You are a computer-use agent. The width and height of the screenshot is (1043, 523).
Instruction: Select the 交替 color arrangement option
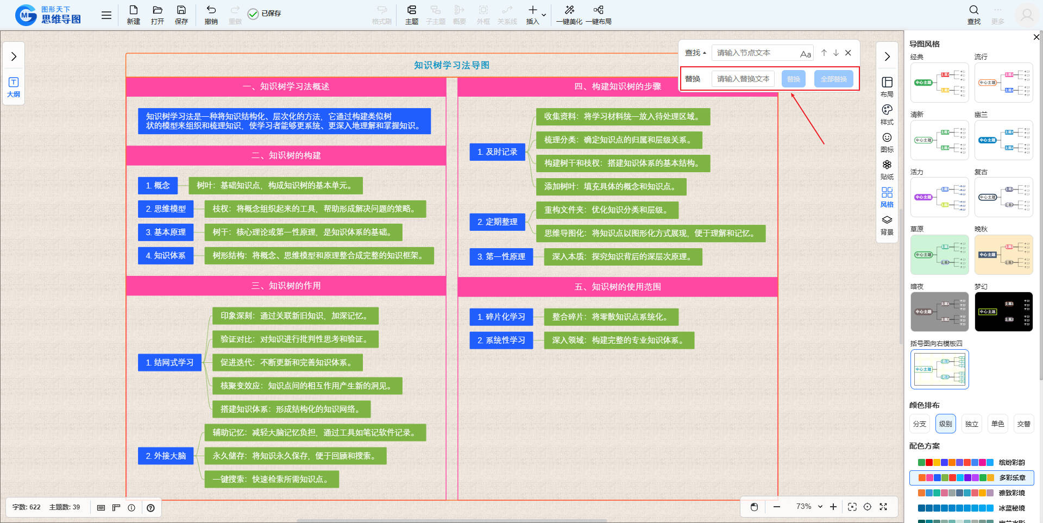pyautogui.click(x=1023, y=424)
